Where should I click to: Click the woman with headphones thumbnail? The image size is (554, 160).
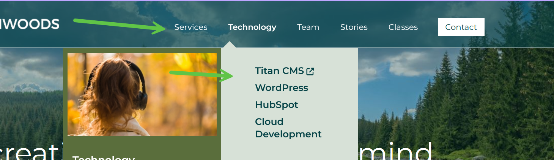142,94
